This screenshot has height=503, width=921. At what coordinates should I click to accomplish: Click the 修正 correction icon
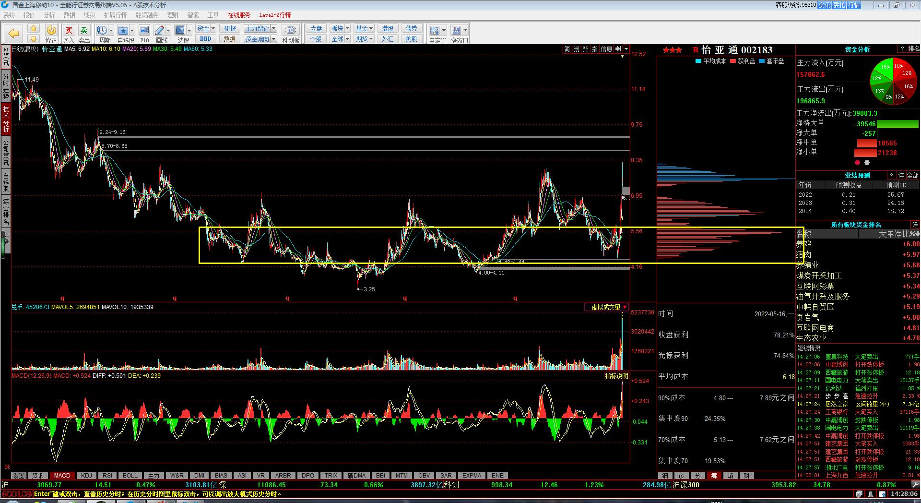[51, 31]
